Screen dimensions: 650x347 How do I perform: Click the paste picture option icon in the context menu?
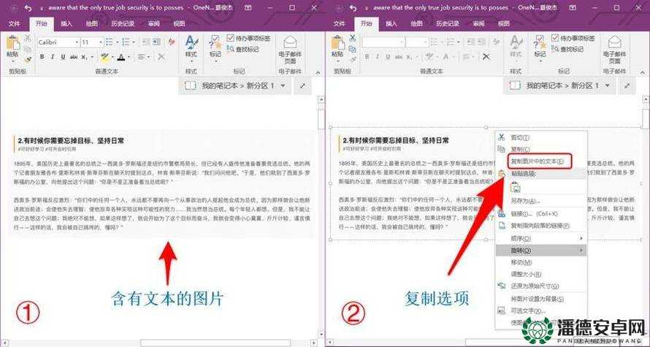[x=516, y=188]
